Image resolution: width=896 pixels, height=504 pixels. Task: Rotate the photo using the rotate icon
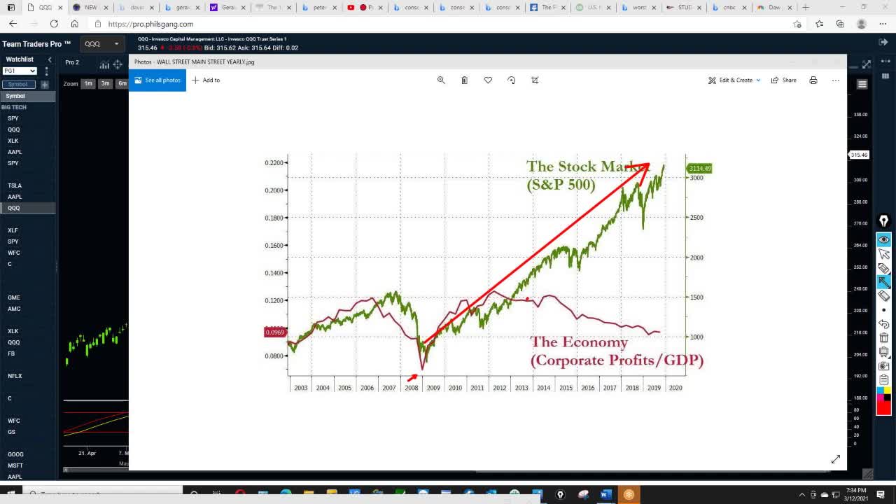(x=512, y=80)
